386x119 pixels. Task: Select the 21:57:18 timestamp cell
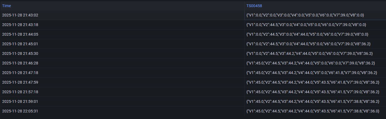[x=20, y=92]
